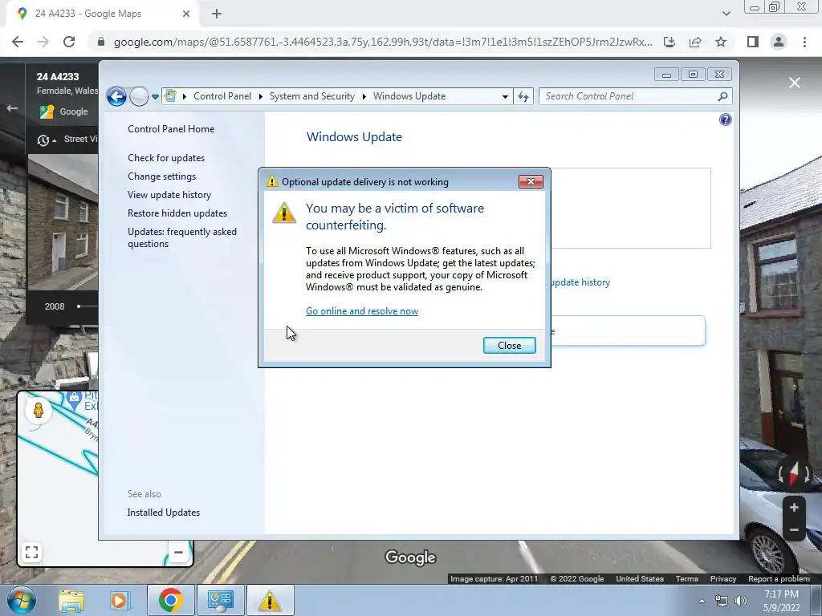Image resolution: width=822 pixels, height=616 pixels.
Task: Expand arrow after System and Security breadcrumb
Action: pyautogui.click(x=364, y=96)
